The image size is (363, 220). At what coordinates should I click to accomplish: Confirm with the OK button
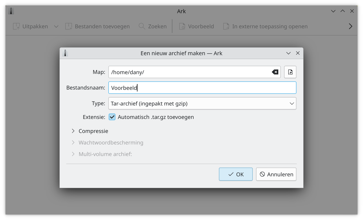(236, 174)
